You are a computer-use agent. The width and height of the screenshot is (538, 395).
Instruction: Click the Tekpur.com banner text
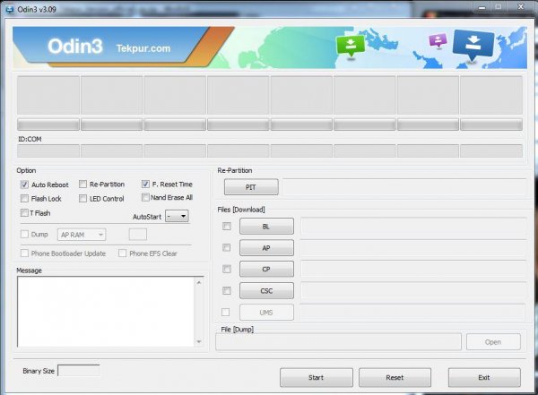(x=143, y=48)
